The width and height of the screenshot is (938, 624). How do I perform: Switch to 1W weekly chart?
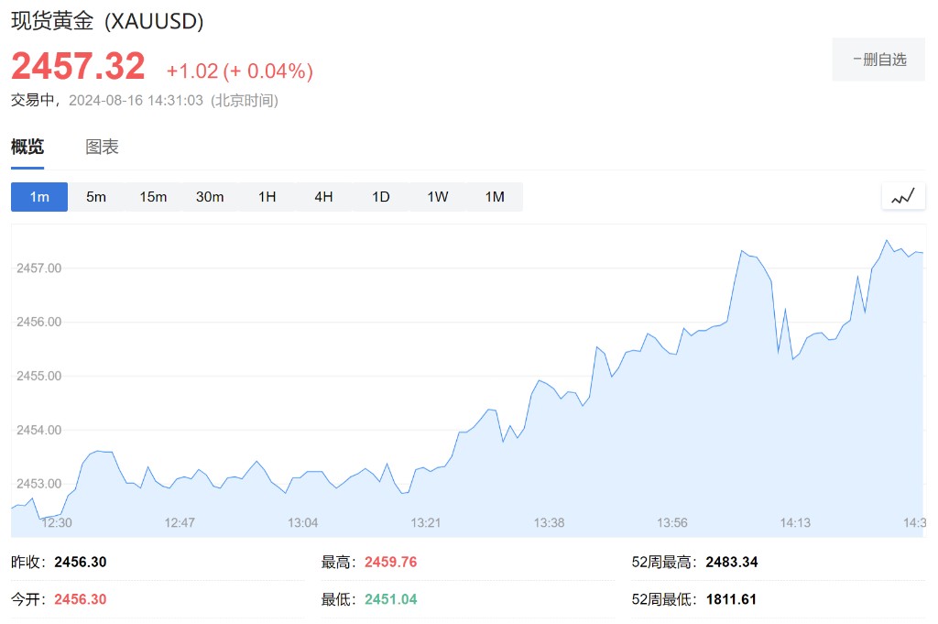pos(438,197)
